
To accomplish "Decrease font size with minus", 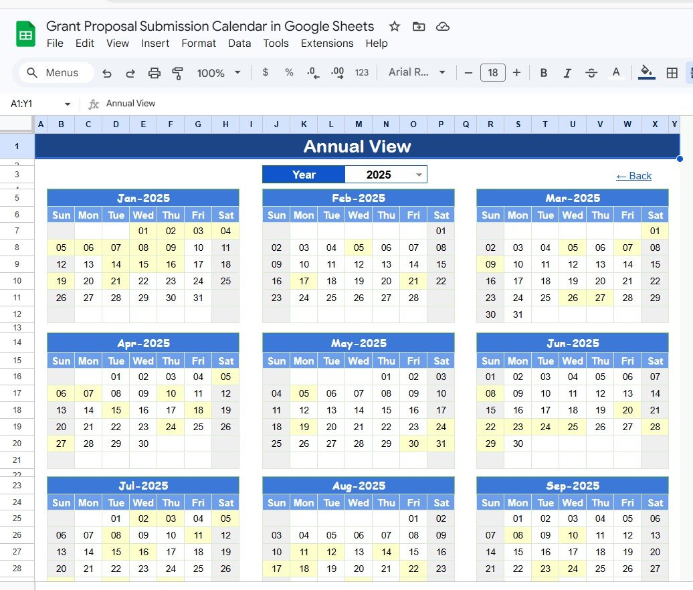I will click(468, 72).
